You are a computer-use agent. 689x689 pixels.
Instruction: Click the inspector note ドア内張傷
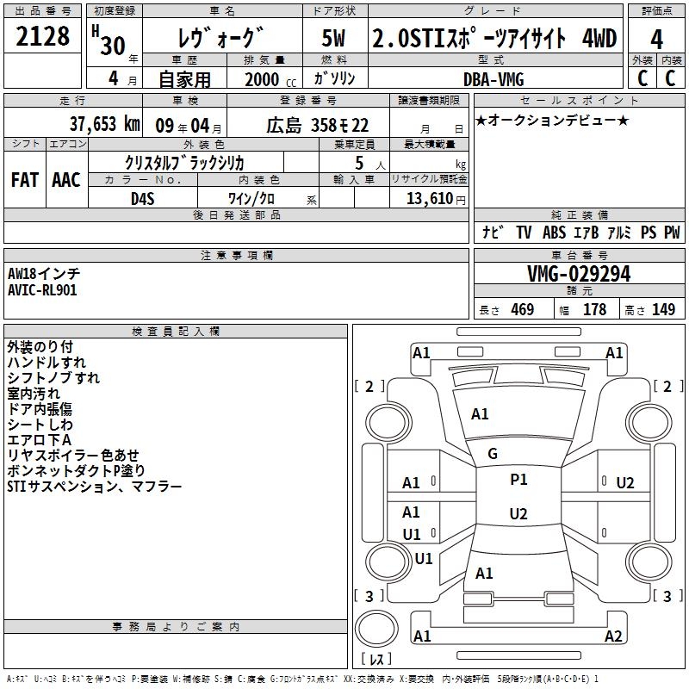(x=40, y=408)
